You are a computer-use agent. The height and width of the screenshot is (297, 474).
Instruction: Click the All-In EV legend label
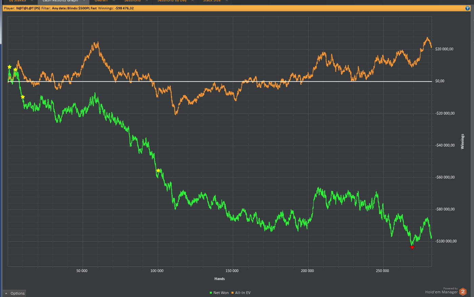point(243,293)
